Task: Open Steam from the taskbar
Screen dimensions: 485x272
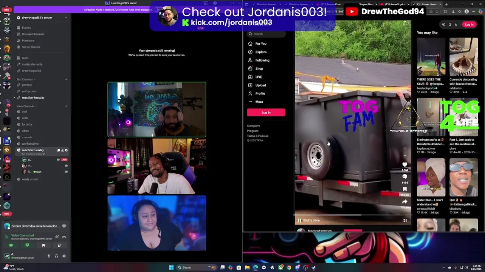Action: [x=314, y=268]
